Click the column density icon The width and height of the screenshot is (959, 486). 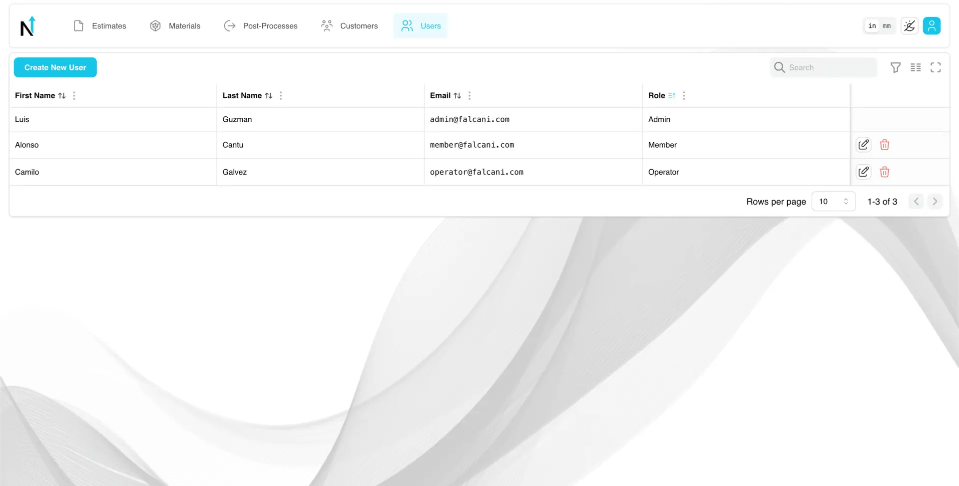(x=915, y=67)
